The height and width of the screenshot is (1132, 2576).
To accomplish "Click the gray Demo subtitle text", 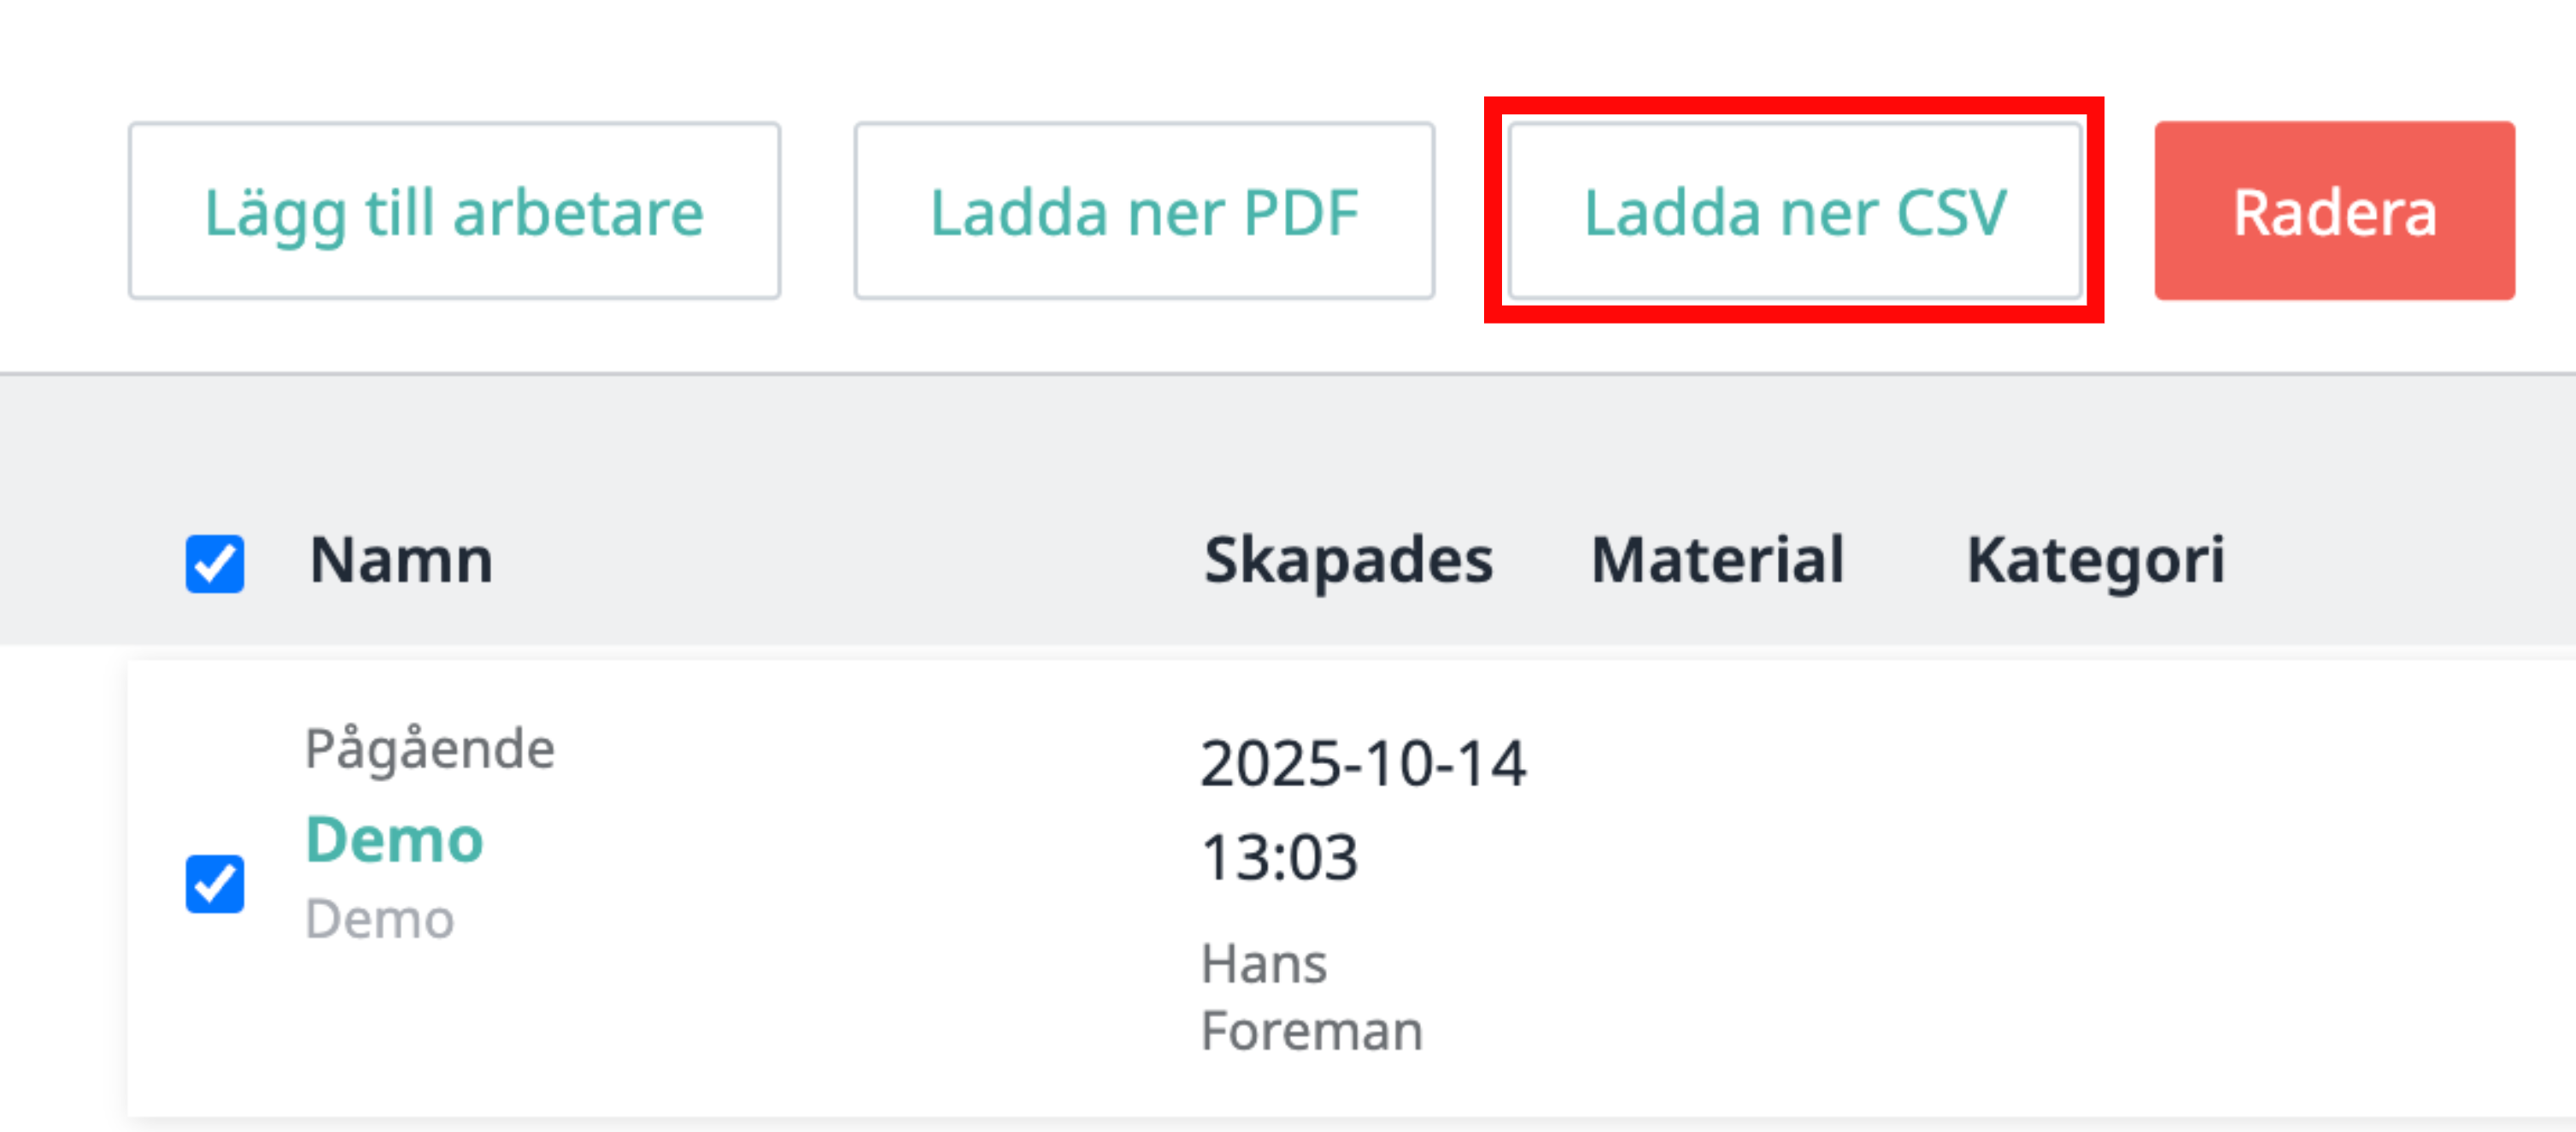I will 379,919.
